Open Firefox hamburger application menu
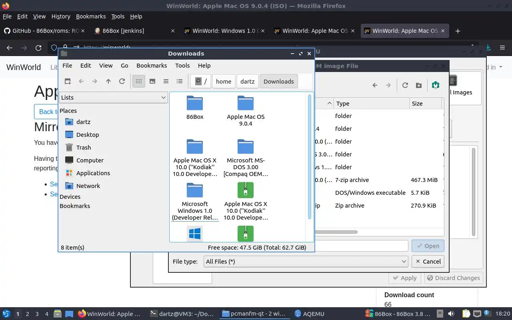Viewport: 512px width, 320px height. click(x=502, y=48)
